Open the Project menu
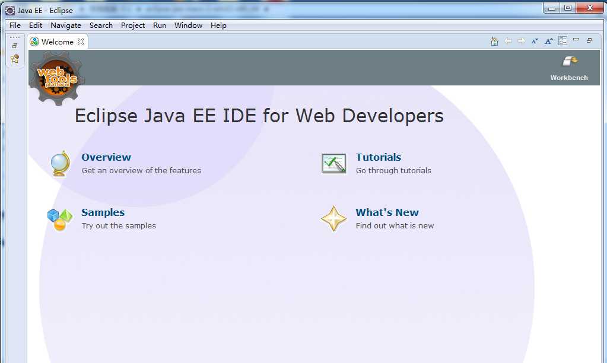Image resolution: width=607 pixels, height=363 pixels. (x=133, y=25)
